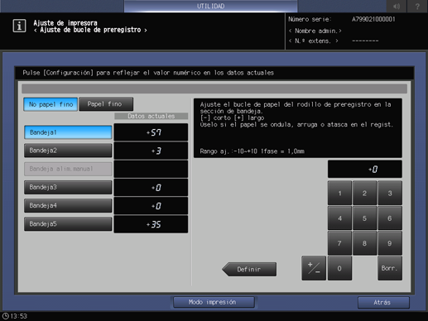Image resolution: width=428 pixels, height=321 pixels.
Task: Go back with Atrás button
Action: tap(383, 303)
